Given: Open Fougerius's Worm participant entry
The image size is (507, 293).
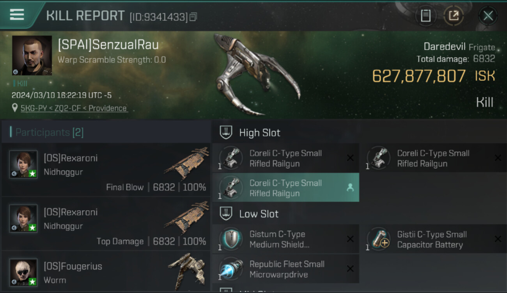Looking at the screenshot, I should click(x=106, y=272).
